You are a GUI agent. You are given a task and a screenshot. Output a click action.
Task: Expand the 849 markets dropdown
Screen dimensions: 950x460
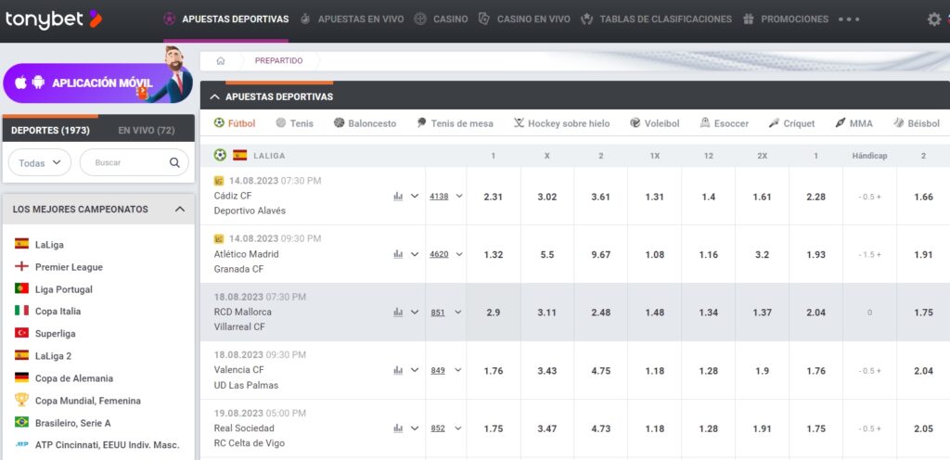[457, 370]
